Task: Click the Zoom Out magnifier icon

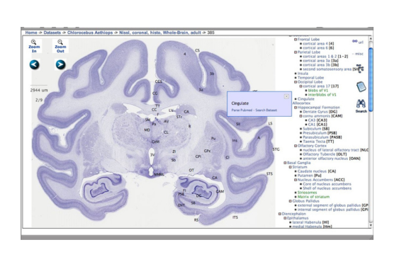Action: (x=60, y=42)
